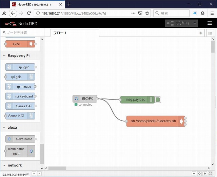Click the cloud extension icon
This screenshot has width=217, height=177.
(x=195, y=13)
